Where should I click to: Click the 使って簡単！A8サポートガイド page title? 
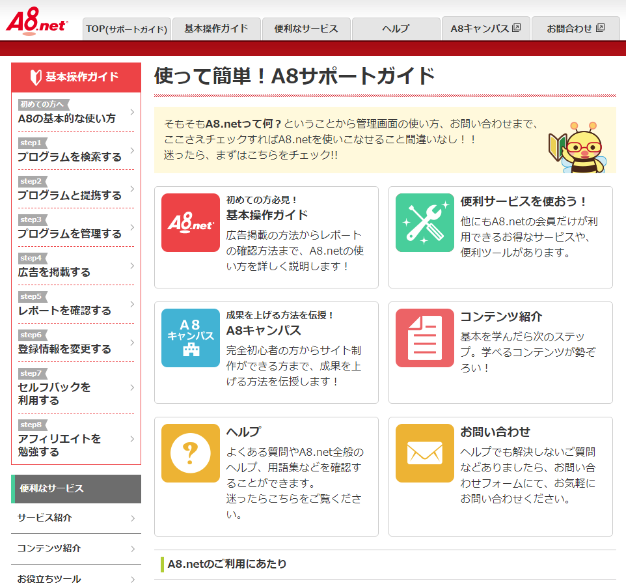coord(294,76)
